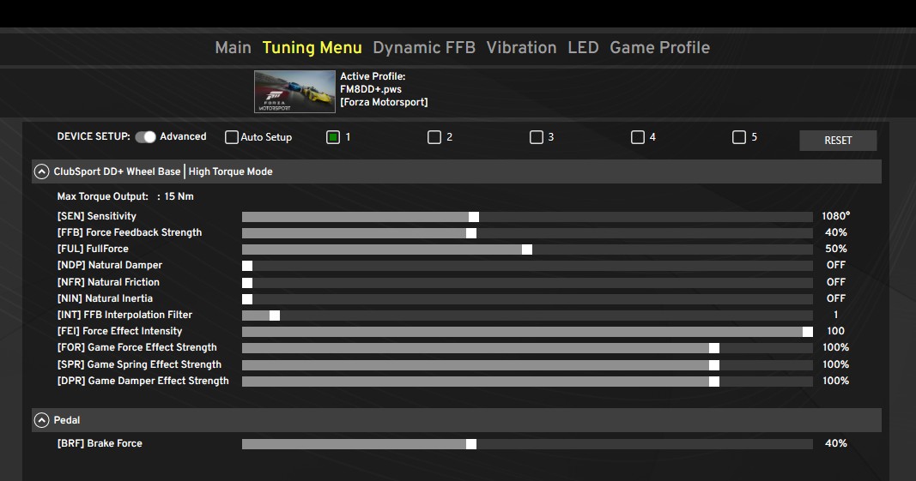Image resolution: width=916 pixels, height=481 pixels.
Task: Collapse the Pedal section
Action: click(41, 420)
